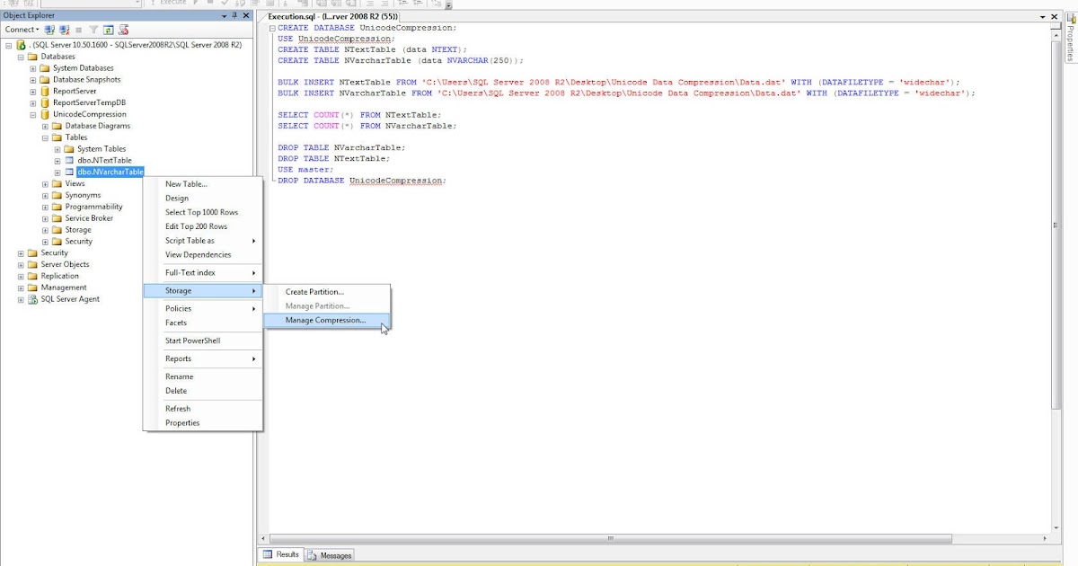Click Select Top 1000 Rows in the menu
This screenshot has height=566, width=1078.
[199, 212]
